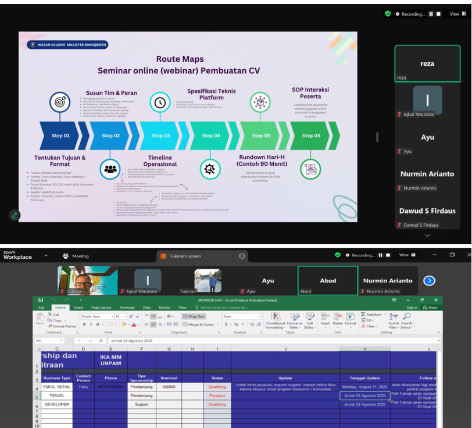The image size is (472, 428).
Task: Open more options on Tukiran's screen tab
Action: (242, 256)
